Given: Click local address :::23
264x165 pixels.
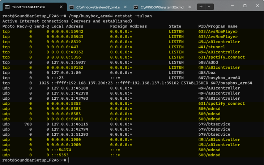Looking at the screenshot, I should 58,78.
